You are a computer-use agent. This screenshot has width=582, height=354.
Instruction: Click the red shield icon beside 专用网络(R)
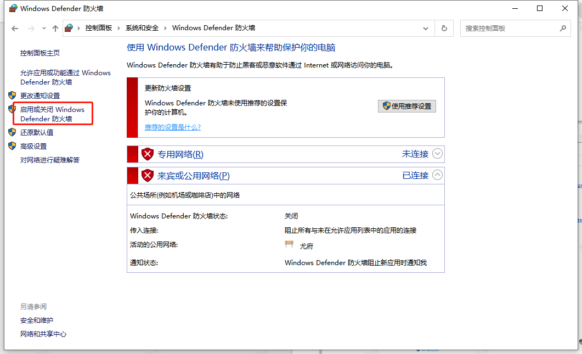click(148, 154)
